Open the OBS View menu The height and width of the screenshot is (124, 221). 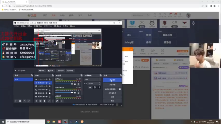tap(30, 26)
